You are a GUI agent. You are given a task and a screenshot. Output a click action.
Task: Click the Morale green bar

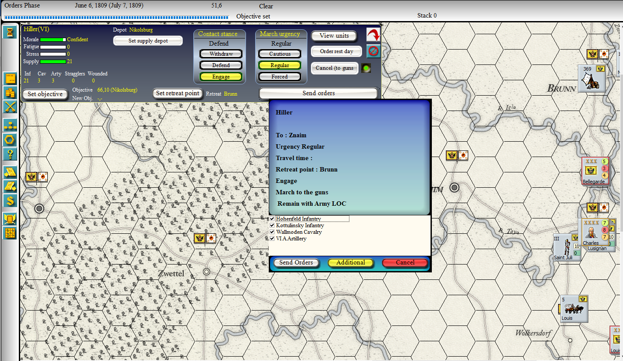[x=53, y=39]
